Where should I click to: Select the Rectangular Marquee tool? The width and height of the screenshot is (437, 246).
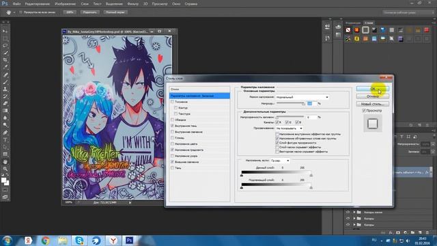5,38
